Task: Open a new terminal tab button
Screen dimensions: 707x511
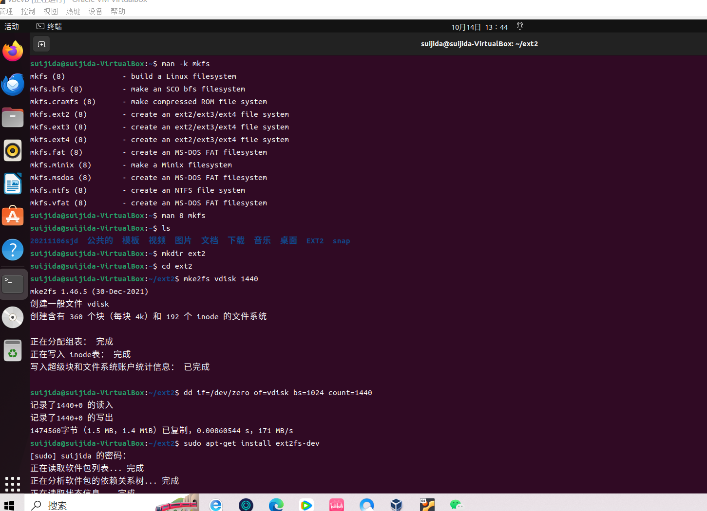Action: pos(42,44)
